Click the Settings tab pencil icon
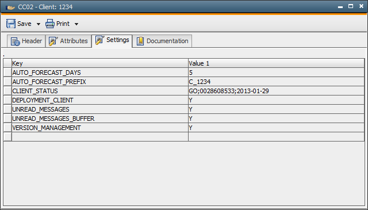Image resolution: width=368 pixels, height=210 pixels. [99, 40]
